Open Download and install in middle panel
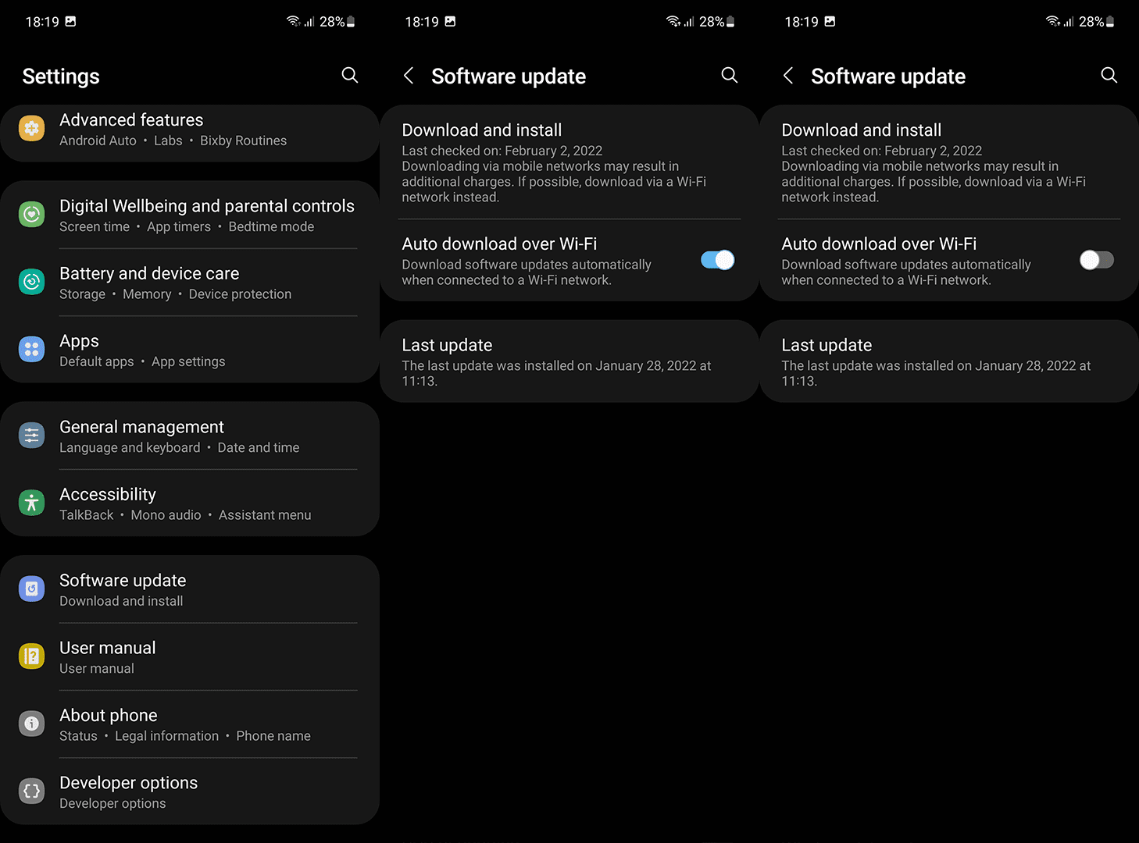The image size is (1139, 843). (569, 162)
